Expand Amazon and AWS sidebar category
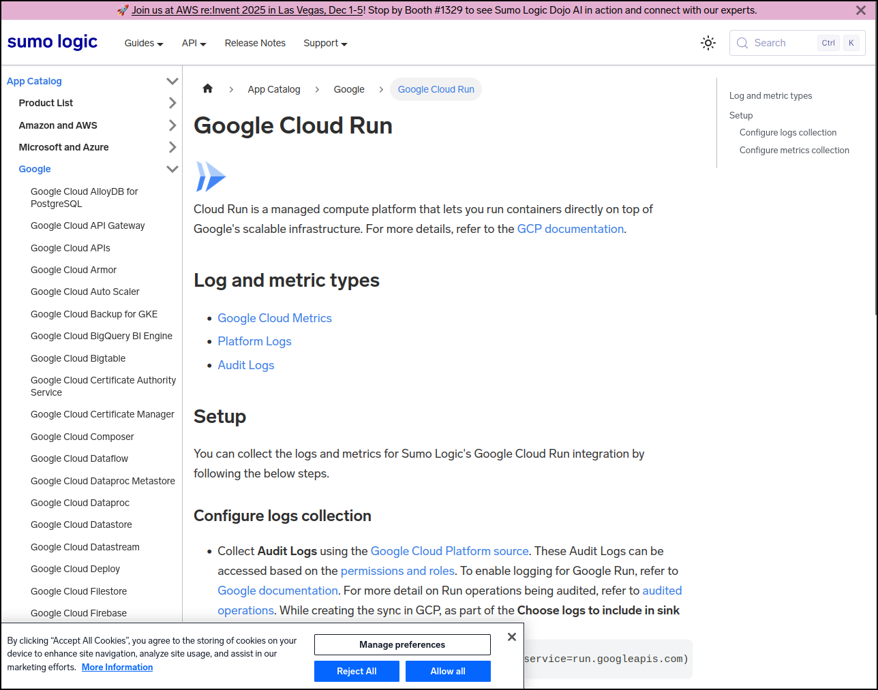The width and height of the screenshot is (878, 690). [x=172, y=125]
